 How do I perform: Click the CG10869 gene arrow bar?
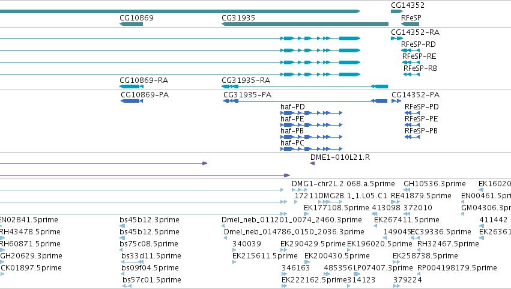pyautogui.click(x=131, y=24)
